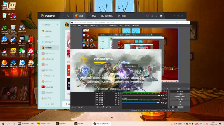Toggle lock on source row 12
The width and height of the screenshot is (224, 126).
pyautogui.click(x=118, y=93)
